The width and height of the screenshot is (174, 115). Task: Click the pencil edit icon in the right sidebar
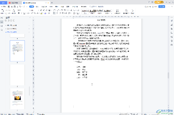[x=172, y=25]
